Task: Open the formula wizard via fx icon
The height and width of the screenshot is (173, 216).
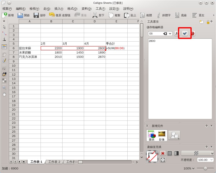Action: (177, 33)
